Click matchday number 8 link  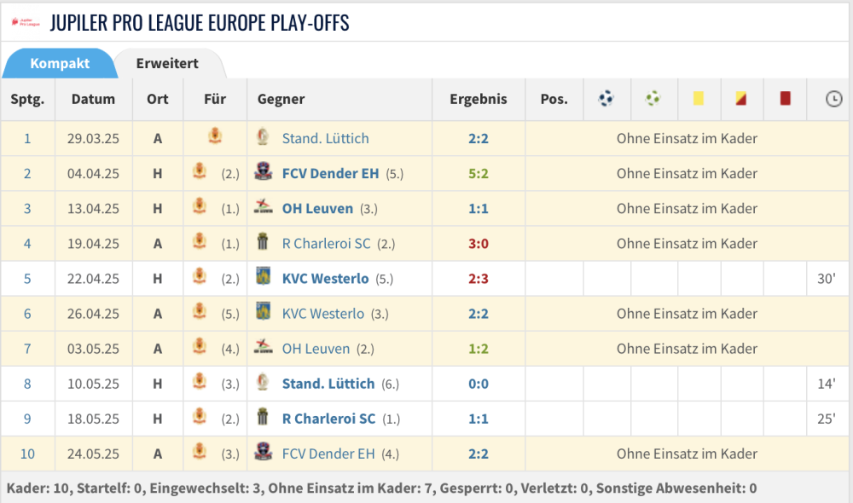tap(27, 384)
